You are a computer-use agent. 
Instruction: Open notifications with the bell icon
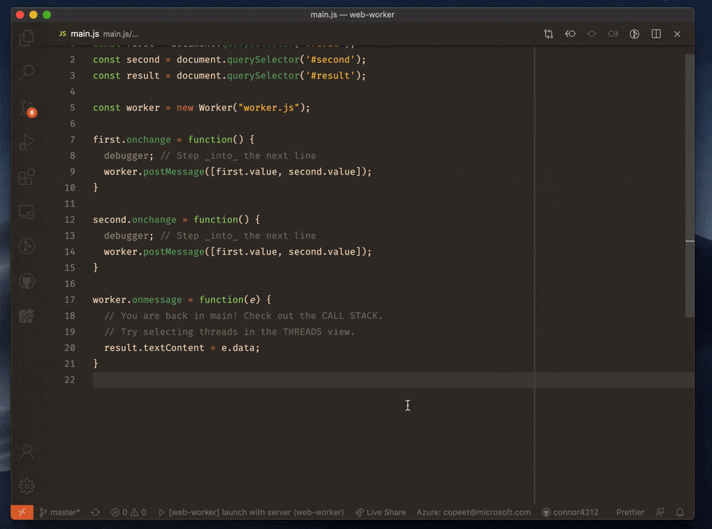(x=680, y=512)
